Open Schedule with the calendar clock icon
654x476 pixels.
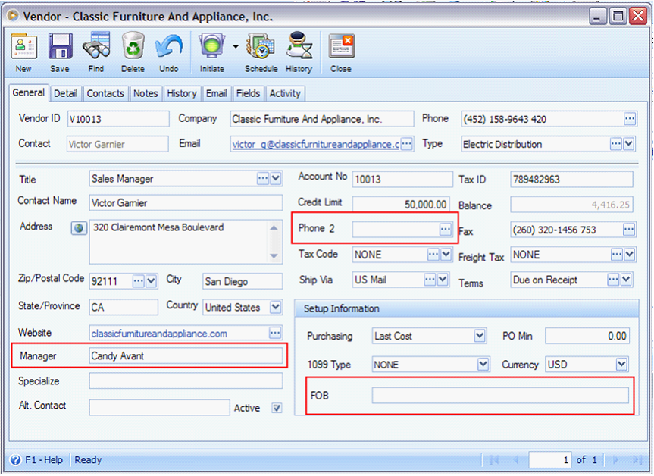261,46
